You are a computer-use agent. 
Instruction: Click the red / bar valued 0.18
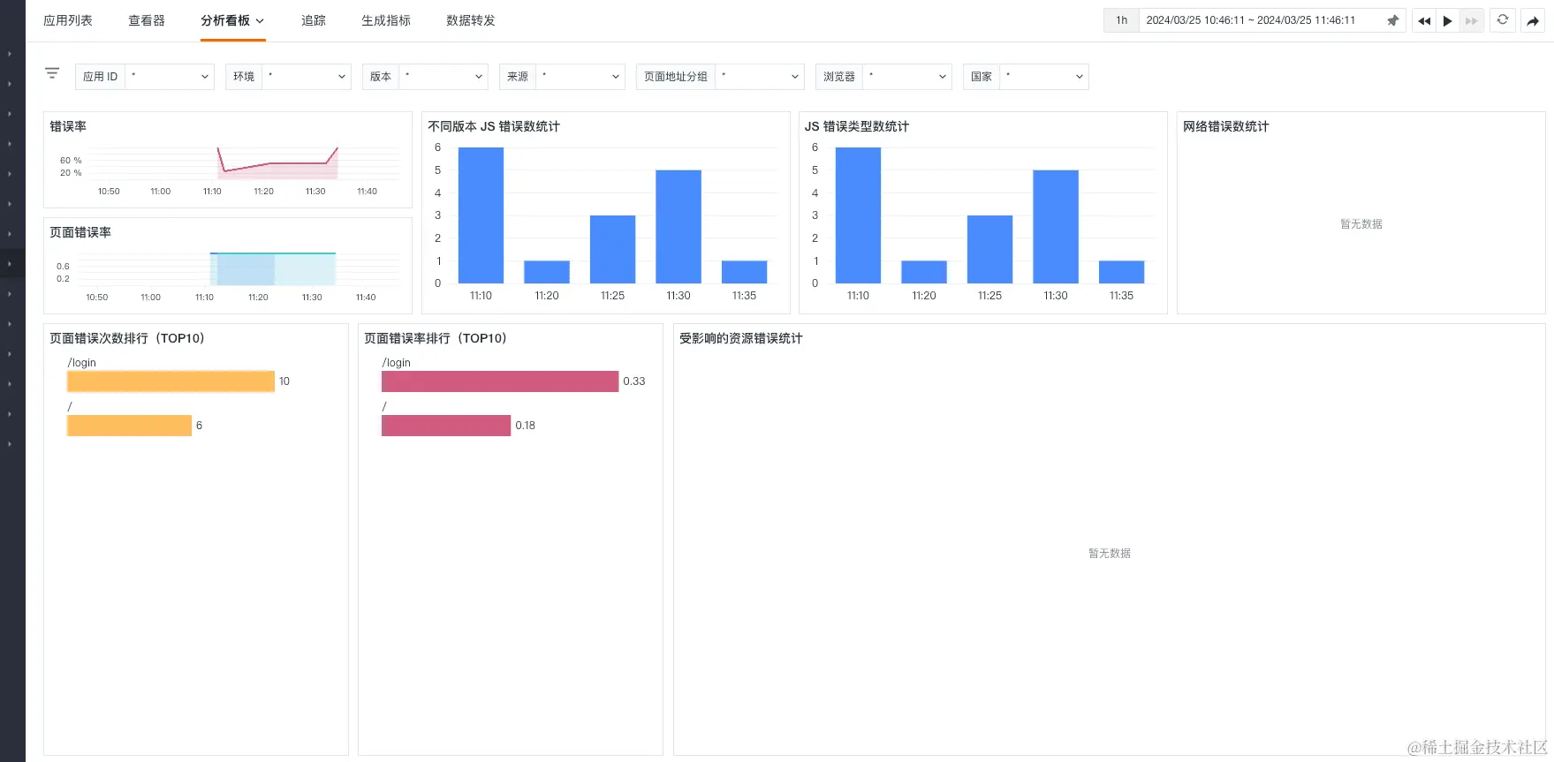click(x=446, y=426)
